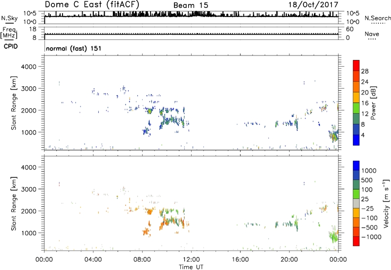391x270 pixels.
Task: Click the "25" velocity colorbar label
Action: pyautogui.click(x=365, y=199)
